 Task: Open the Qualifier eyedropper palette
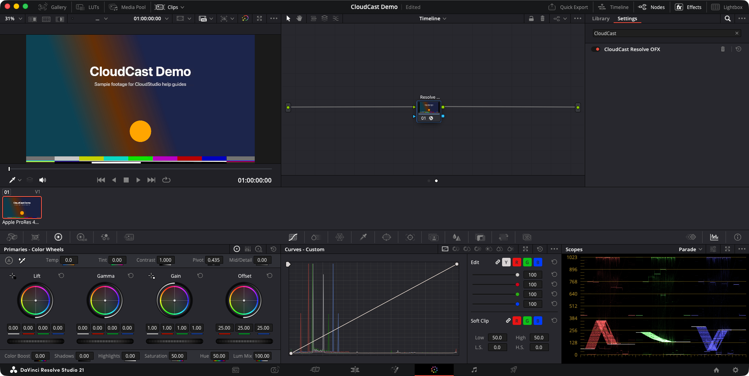(x=363, y=237)
